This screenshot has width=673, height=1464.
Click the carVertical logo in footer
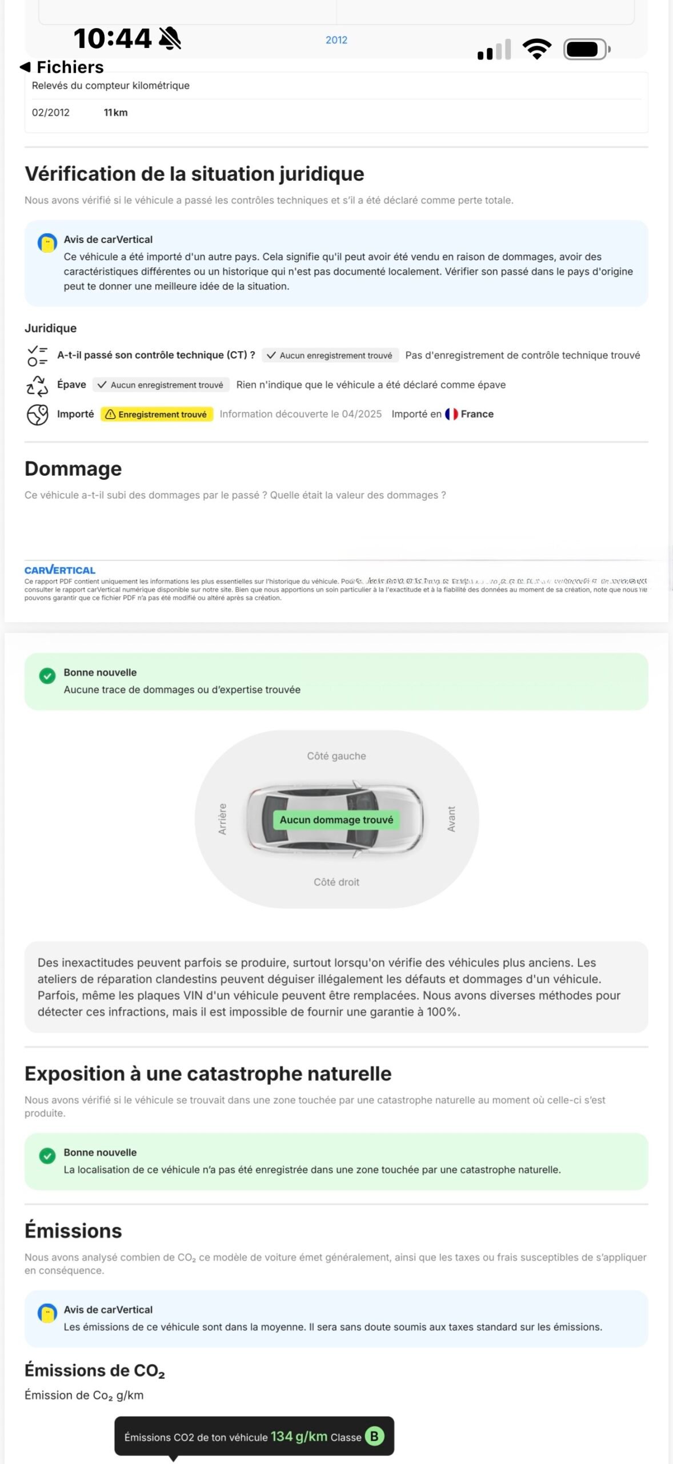60,570
